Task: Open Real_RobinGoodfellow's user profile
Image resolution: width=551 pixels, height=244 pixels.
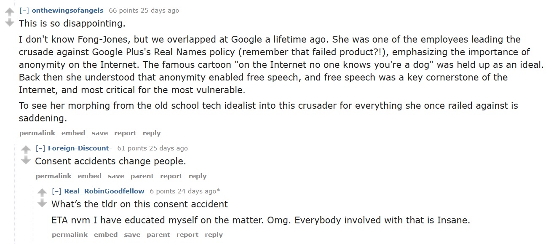Action: pyautogui.click(x=103, y=191)
